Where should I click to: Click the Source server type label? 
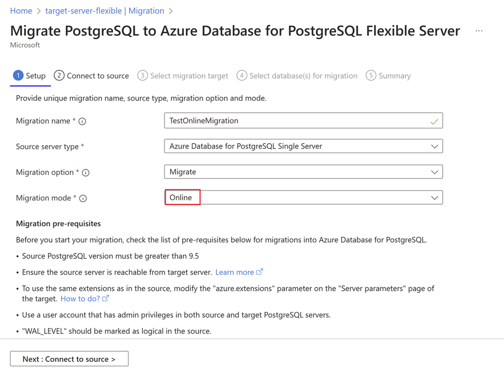click(47, 147)
